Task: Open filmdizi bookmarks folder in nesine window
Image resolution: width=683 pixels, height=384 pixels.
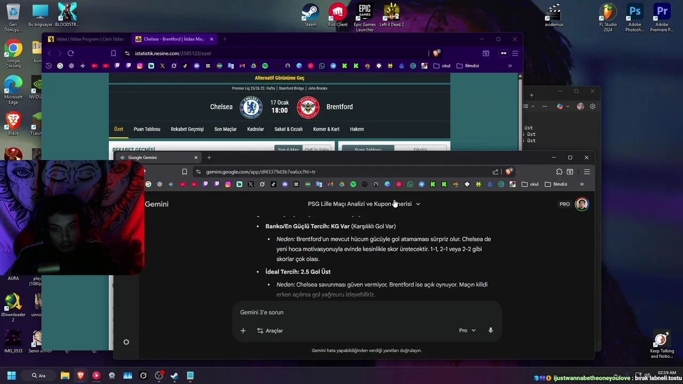Action: [468, 66]
